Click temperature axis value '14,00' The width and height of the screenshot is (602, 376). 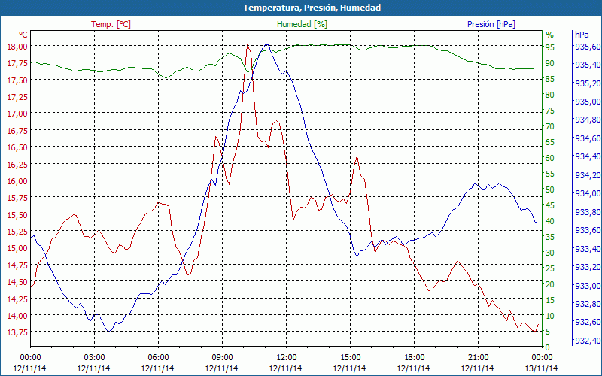click(x=17, y=315)
